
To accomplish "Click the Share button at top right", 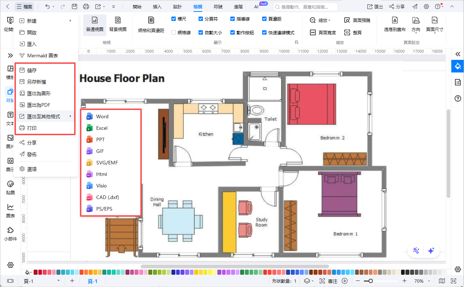I will [x=397, y=6].
